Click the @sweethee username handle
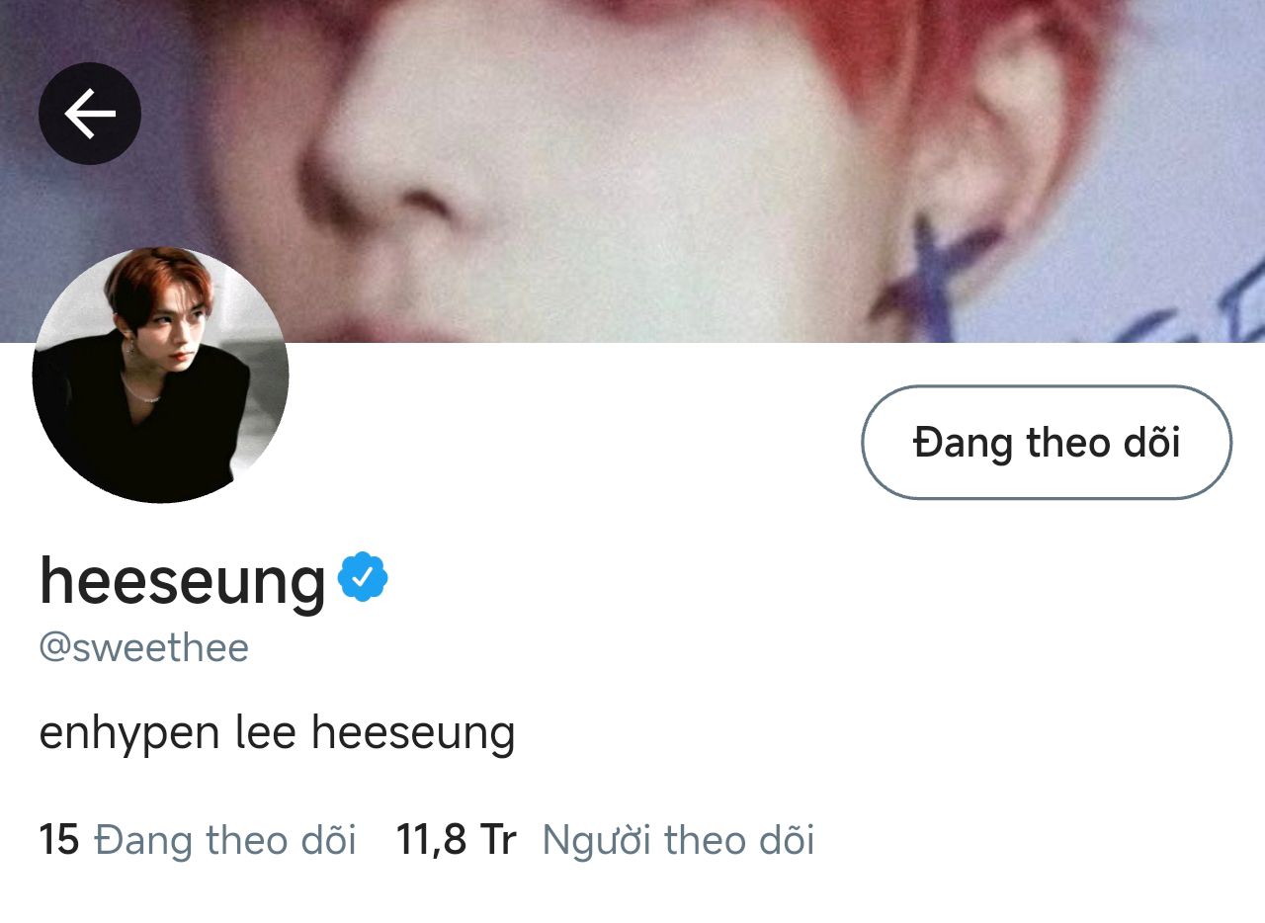 pyautogui.click(x=143, y=648)
